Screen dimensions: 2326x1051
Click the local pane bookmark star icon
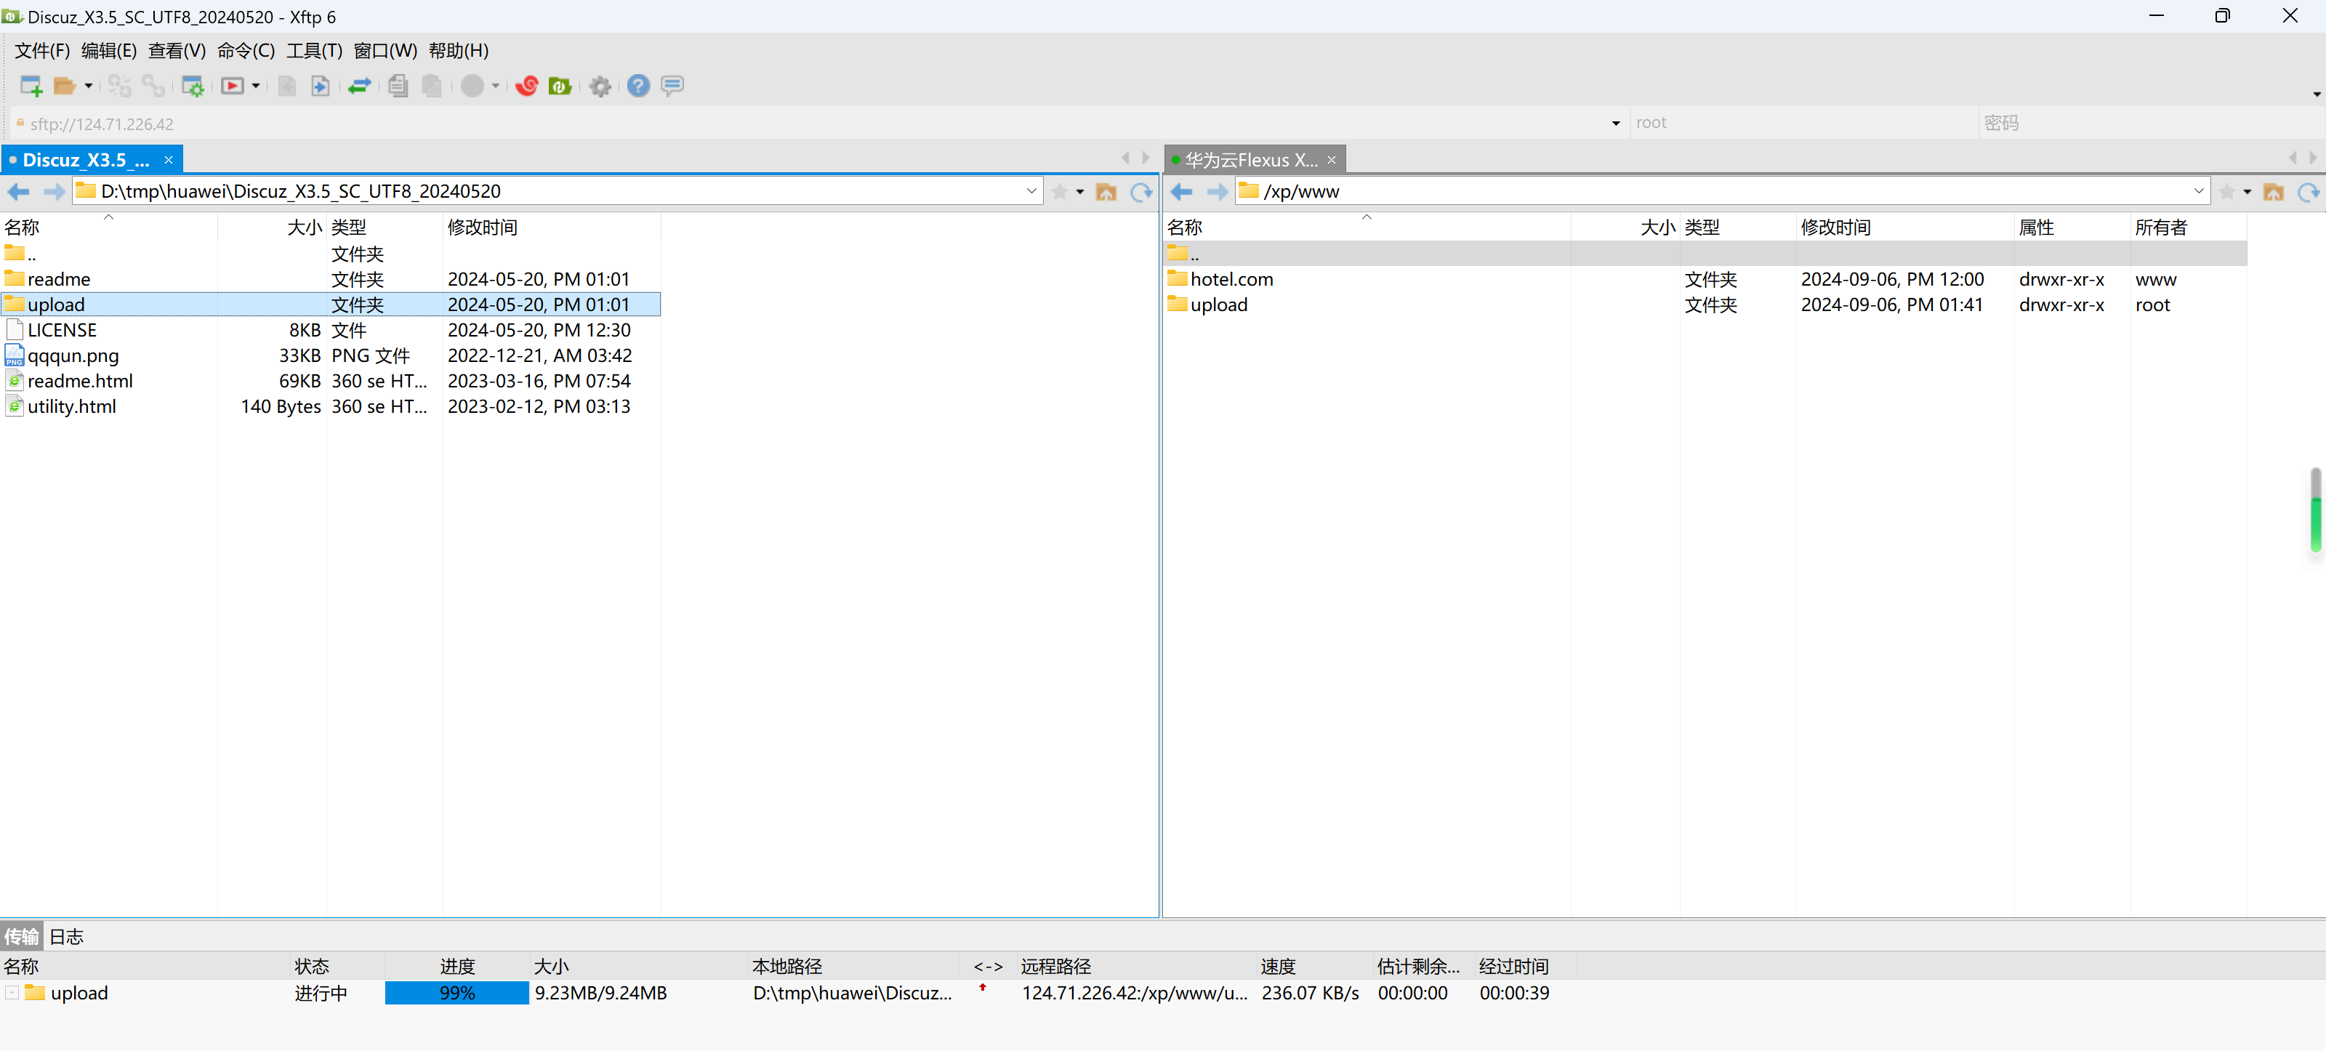[x=1060, y=191]
